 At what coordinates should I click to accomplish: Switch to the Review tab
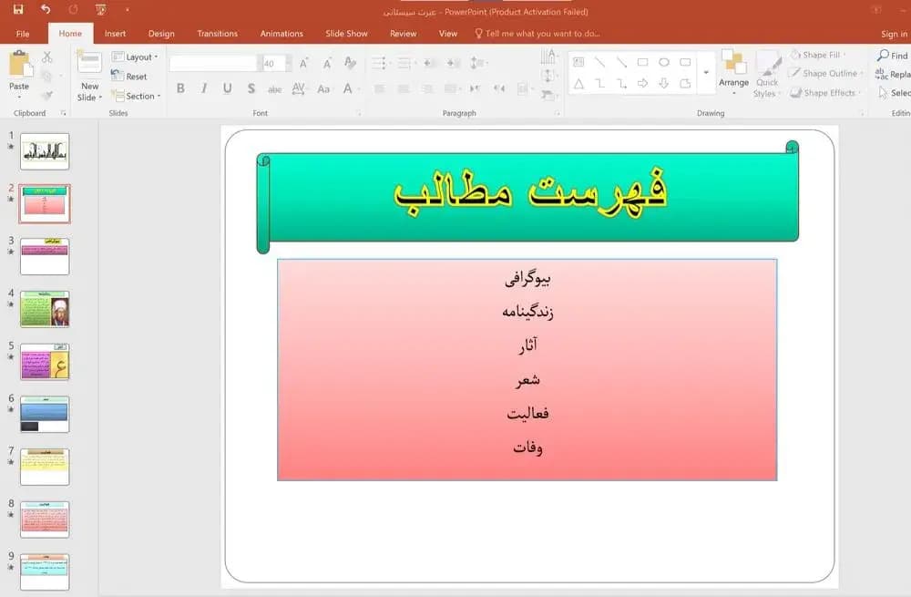click(x=404, y=34)
